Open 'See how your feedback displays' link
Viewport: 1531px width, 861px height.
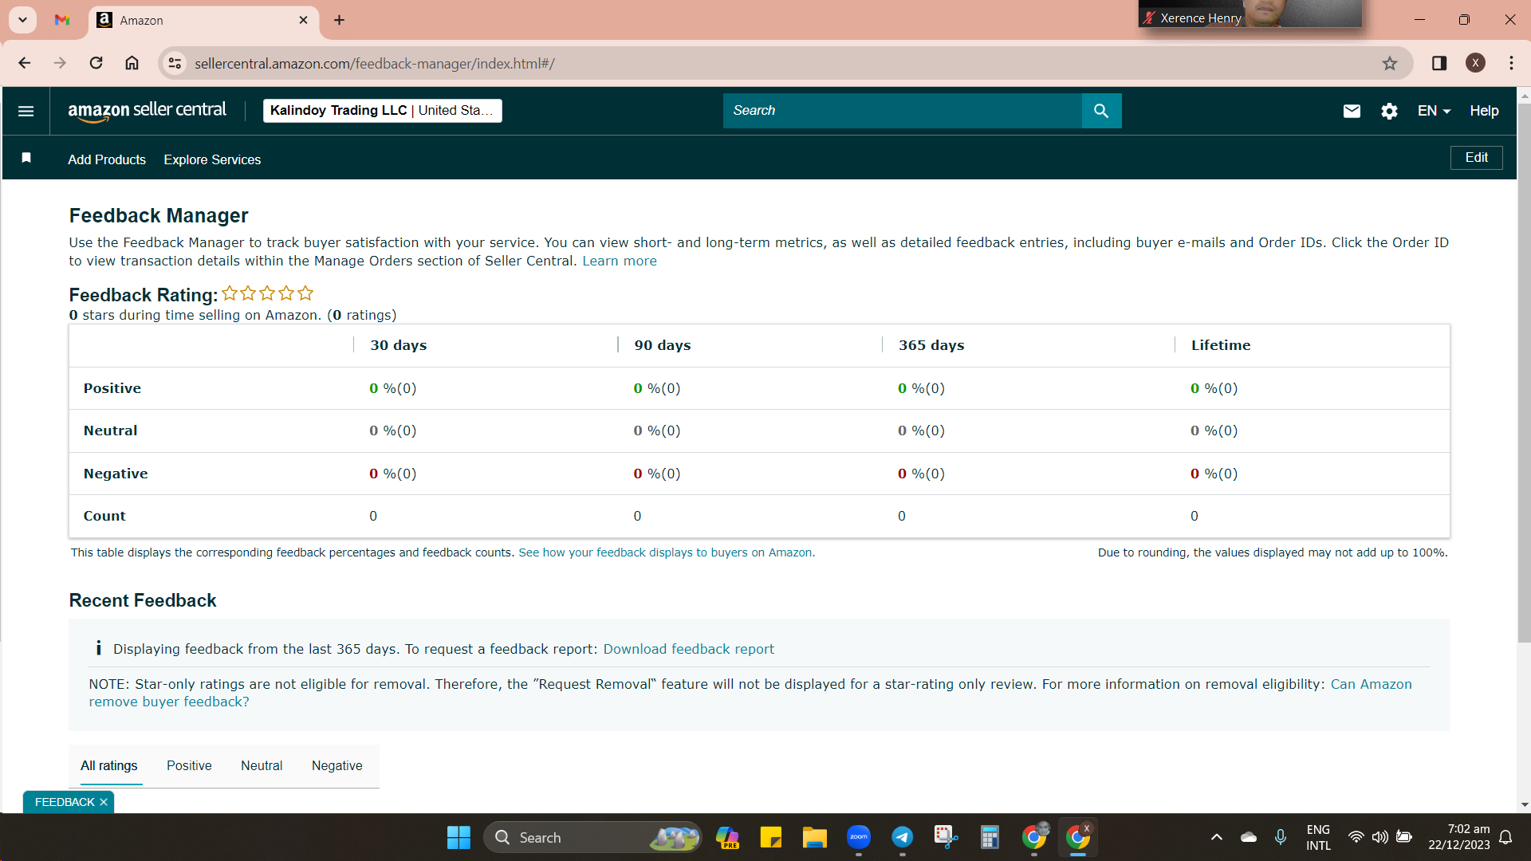667,552
